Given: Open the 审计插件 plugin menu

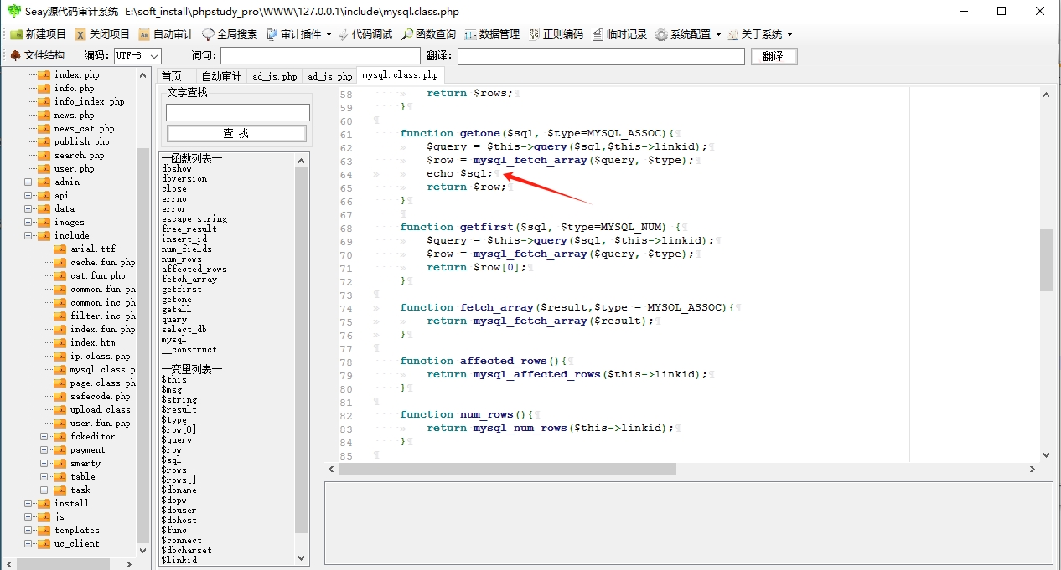Looking at the screenshot, I should (298, 34).
